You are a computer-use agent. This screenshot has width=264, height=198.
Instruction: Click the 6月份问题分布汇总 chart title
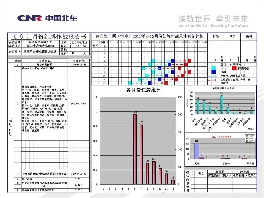pos(223,88)
